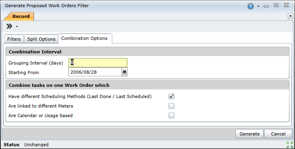The width and height of the screenshot is (295, 149).
Task: Enable Are linked to different Meters
Action: pos(171,106)
